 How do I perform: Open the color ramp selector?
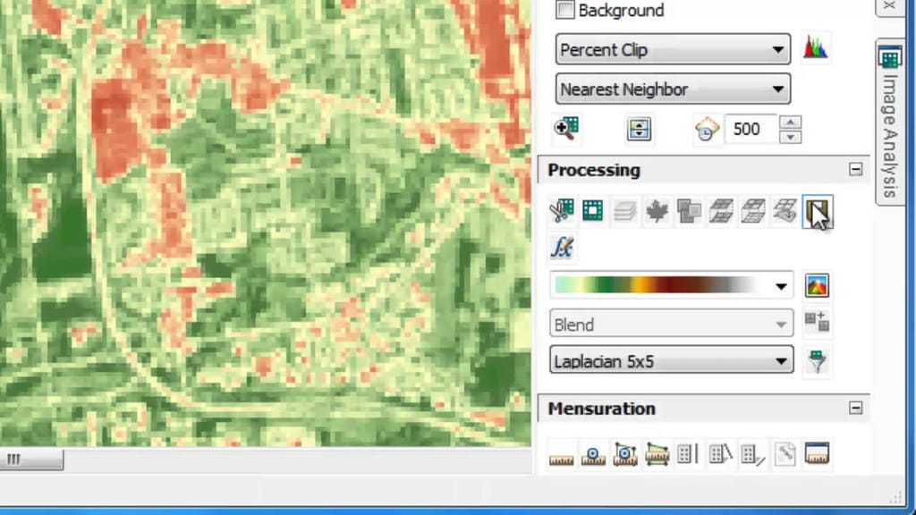click(x=671, y=284)
